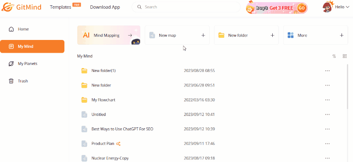This screenshot has height=162, width=353.
Task: Click the GitMind logo
Action: tap(21, 7)
